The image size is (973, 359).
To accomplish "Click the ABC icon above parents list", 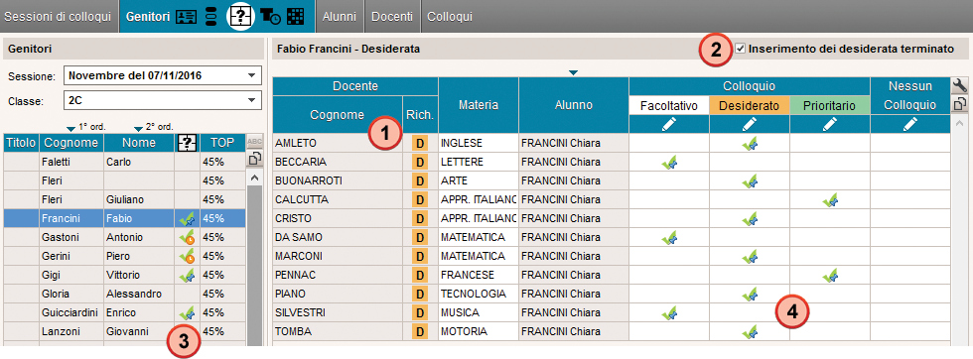I will point(254,142).
